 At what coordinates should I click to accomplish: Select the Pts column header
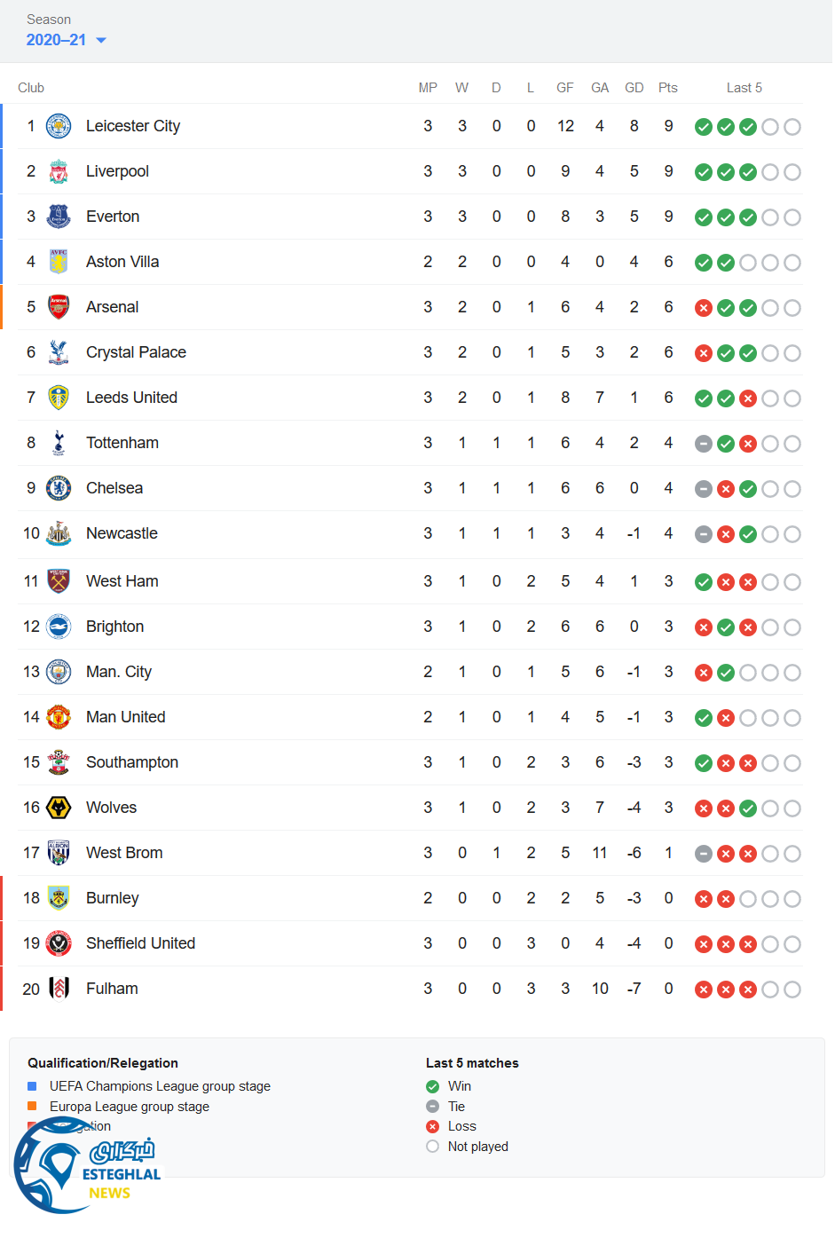tap(668, 88)
